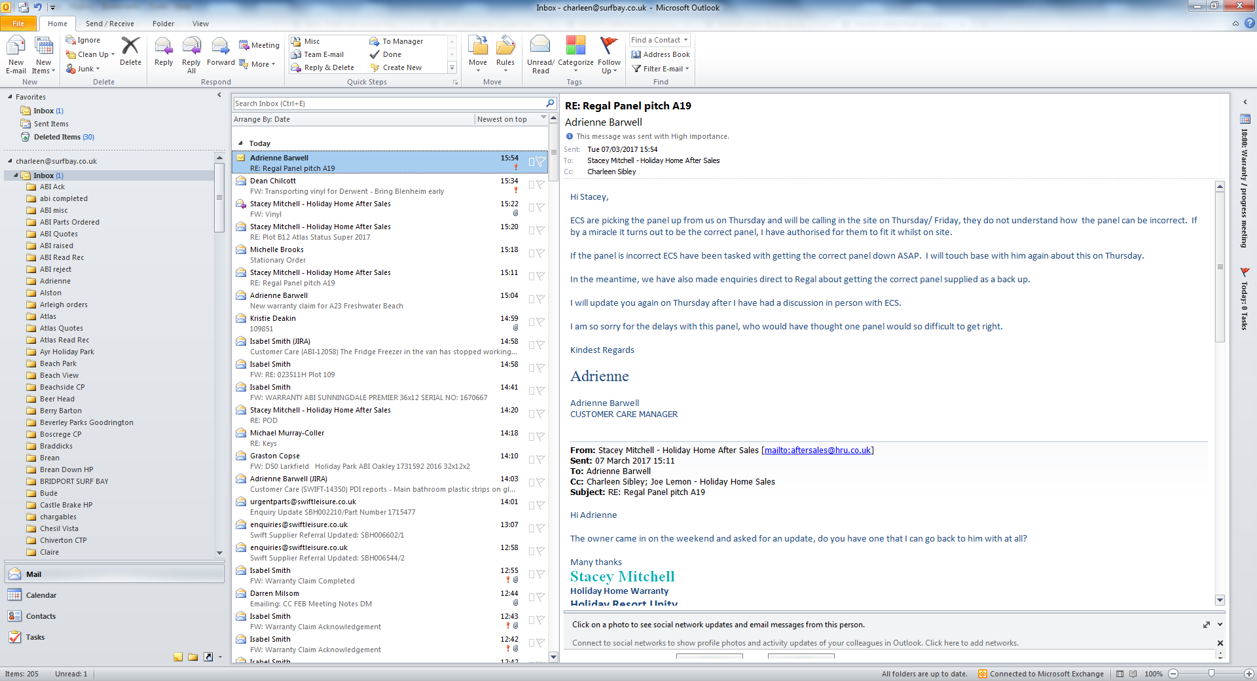Delete the selected message
1257x681 pixels.
click(130, 51)
